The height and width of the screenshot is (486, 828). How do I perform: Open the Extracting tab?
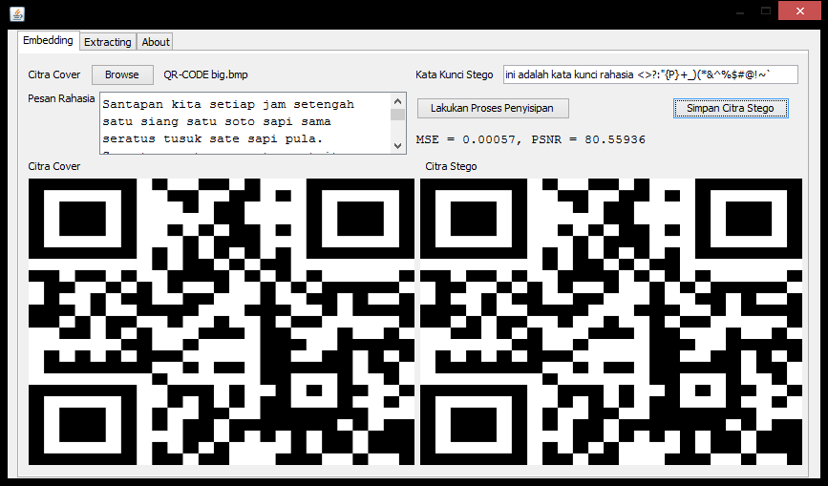108,42
